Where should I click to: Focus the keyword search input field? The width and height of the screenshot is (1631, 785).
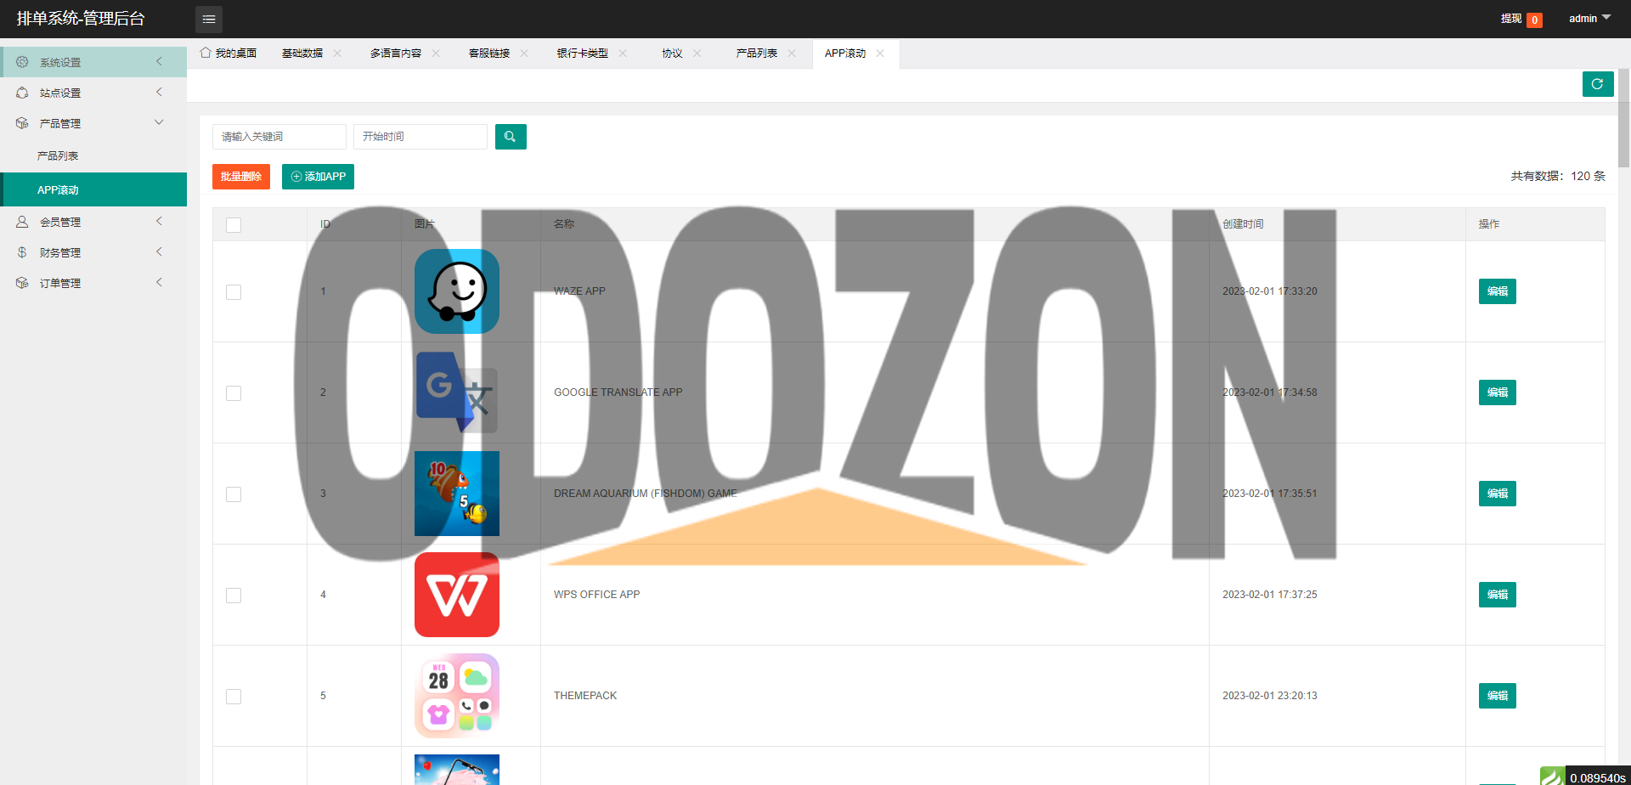(x=279, y=137)
